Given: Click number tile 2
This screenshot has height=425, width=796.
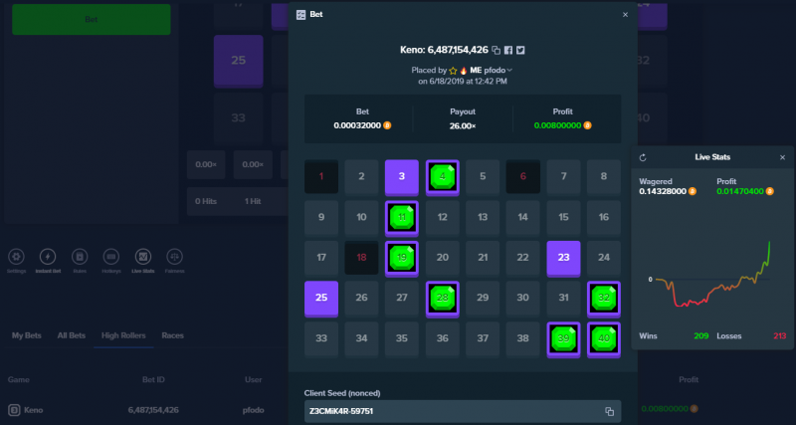Looking at the screenshot, I should tap(361, 177).
